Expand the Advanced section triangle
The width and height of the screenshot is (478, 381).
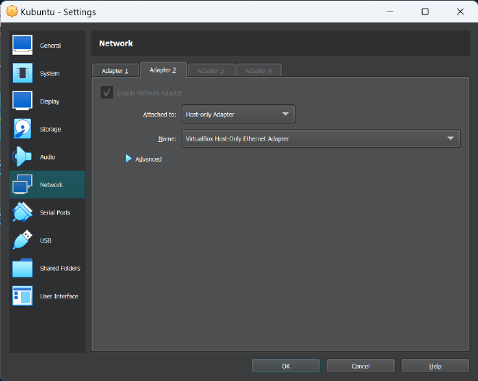tap(129, 159)
